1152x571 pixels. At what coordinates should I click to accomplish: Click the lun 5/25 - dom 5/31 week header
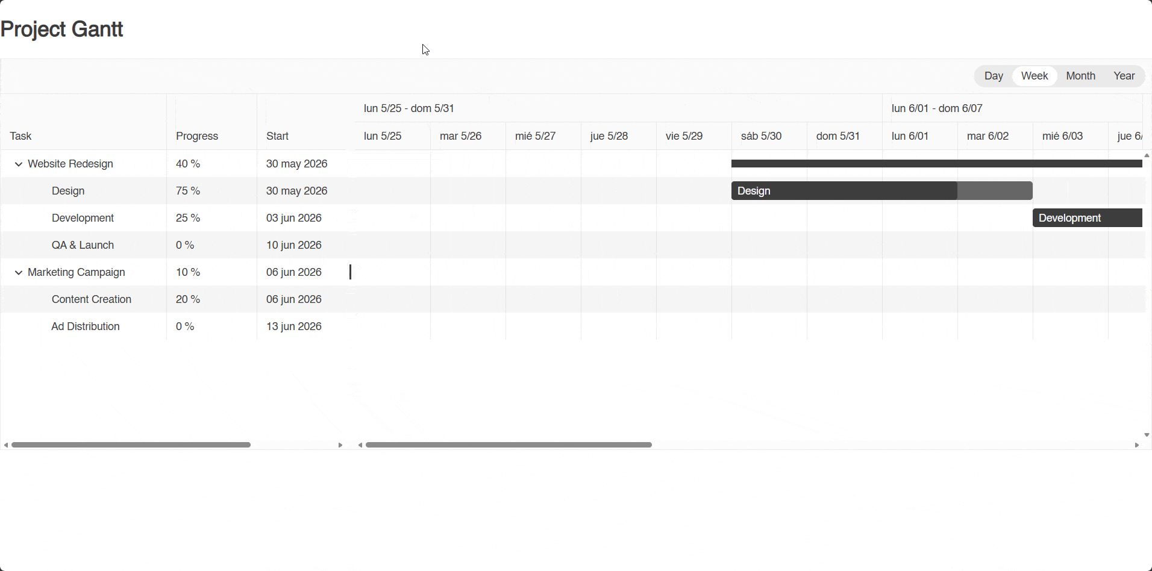(x=619, y=108)
